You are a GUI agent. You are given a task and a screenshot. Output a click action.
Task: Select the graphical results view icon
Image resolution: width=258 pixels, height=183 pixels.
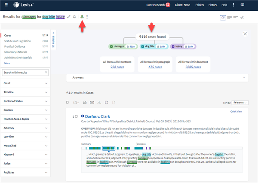(223, 18)
